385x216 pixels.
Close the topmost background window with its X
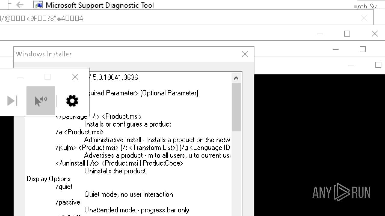coord(374,34)
